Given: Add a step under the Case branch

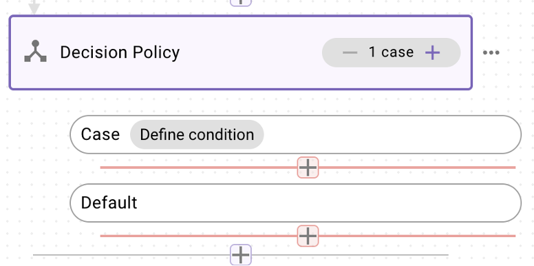Looking at the screenshot, I should [x=308, y=167].
